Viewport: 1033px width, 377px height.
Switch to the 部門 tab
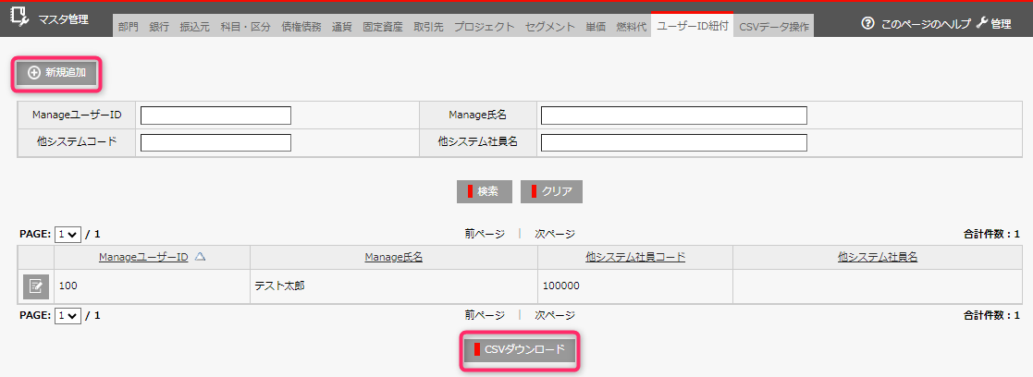click(x=128, y=27)
